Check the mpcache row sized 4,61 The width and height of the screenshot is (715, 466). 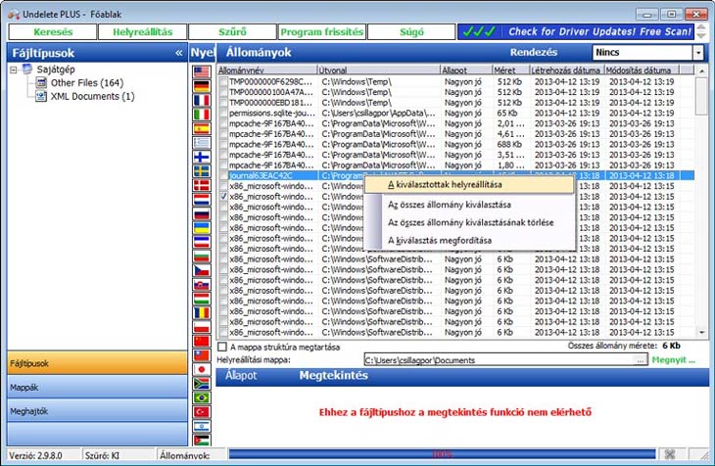click(x=223, y=134)
